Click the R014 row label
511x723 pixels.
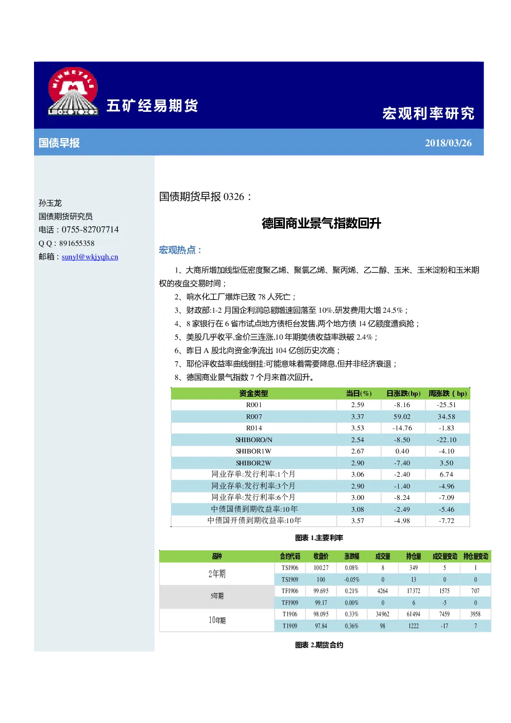click(254, 428)
